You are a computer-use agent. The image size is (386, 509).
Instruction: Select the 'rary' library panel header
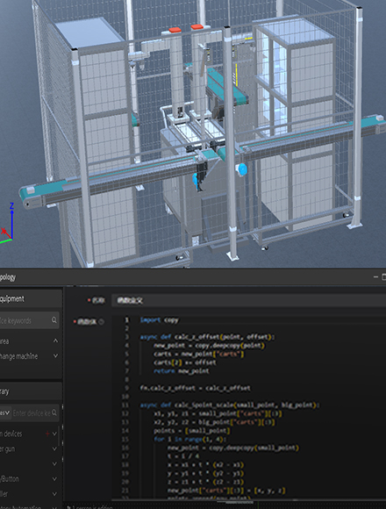(x=31, y=391)
